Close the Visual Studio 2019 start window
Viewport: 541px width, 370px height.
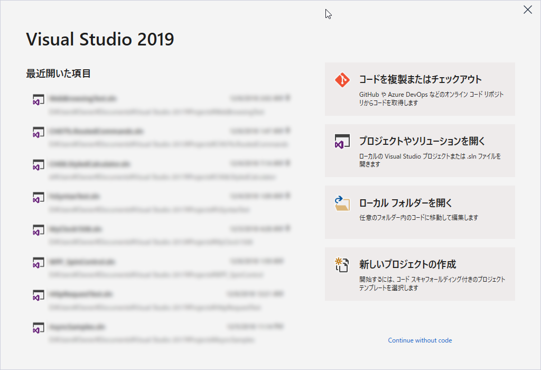click(x=528, y=10)
